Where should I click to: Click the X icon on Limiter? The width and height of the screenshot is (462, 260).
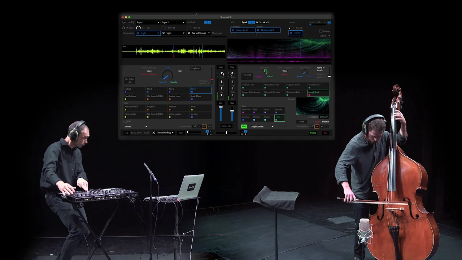[x=291, y=33]
